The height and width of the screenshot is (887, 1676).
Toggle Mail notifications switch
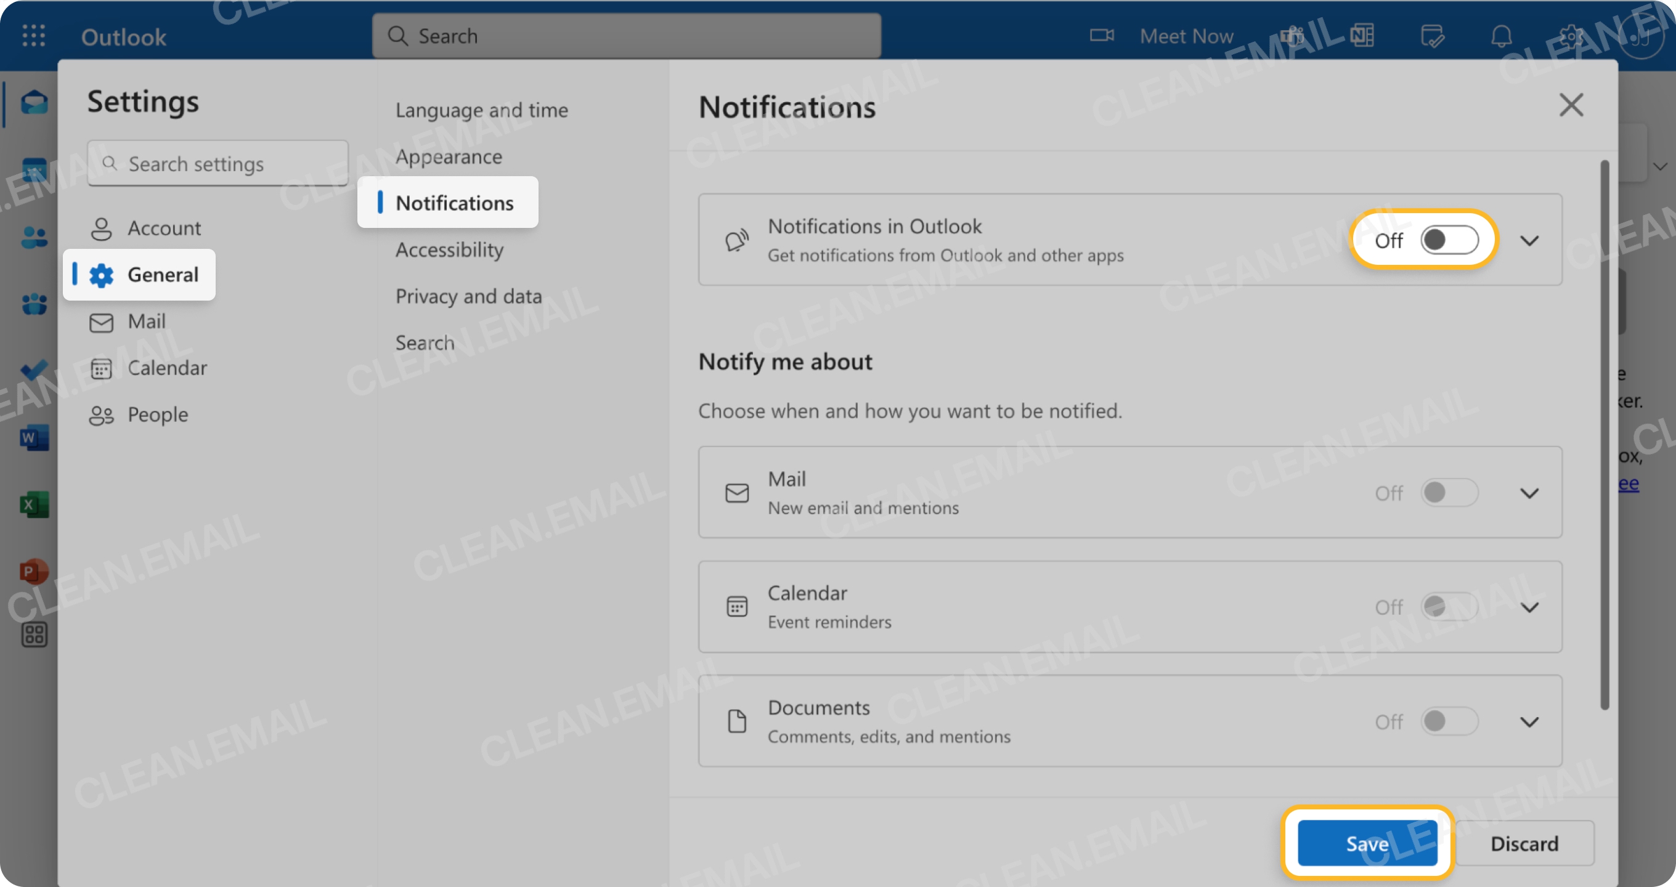[x=1449, y=492]
